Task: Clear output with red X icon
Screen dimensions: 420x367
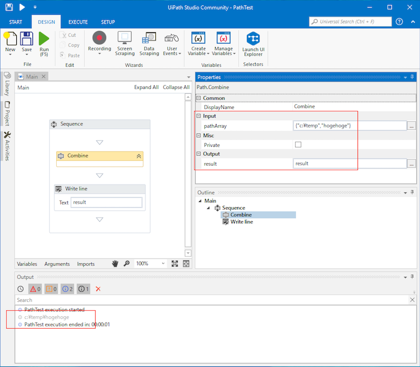Action: point(98,289)
